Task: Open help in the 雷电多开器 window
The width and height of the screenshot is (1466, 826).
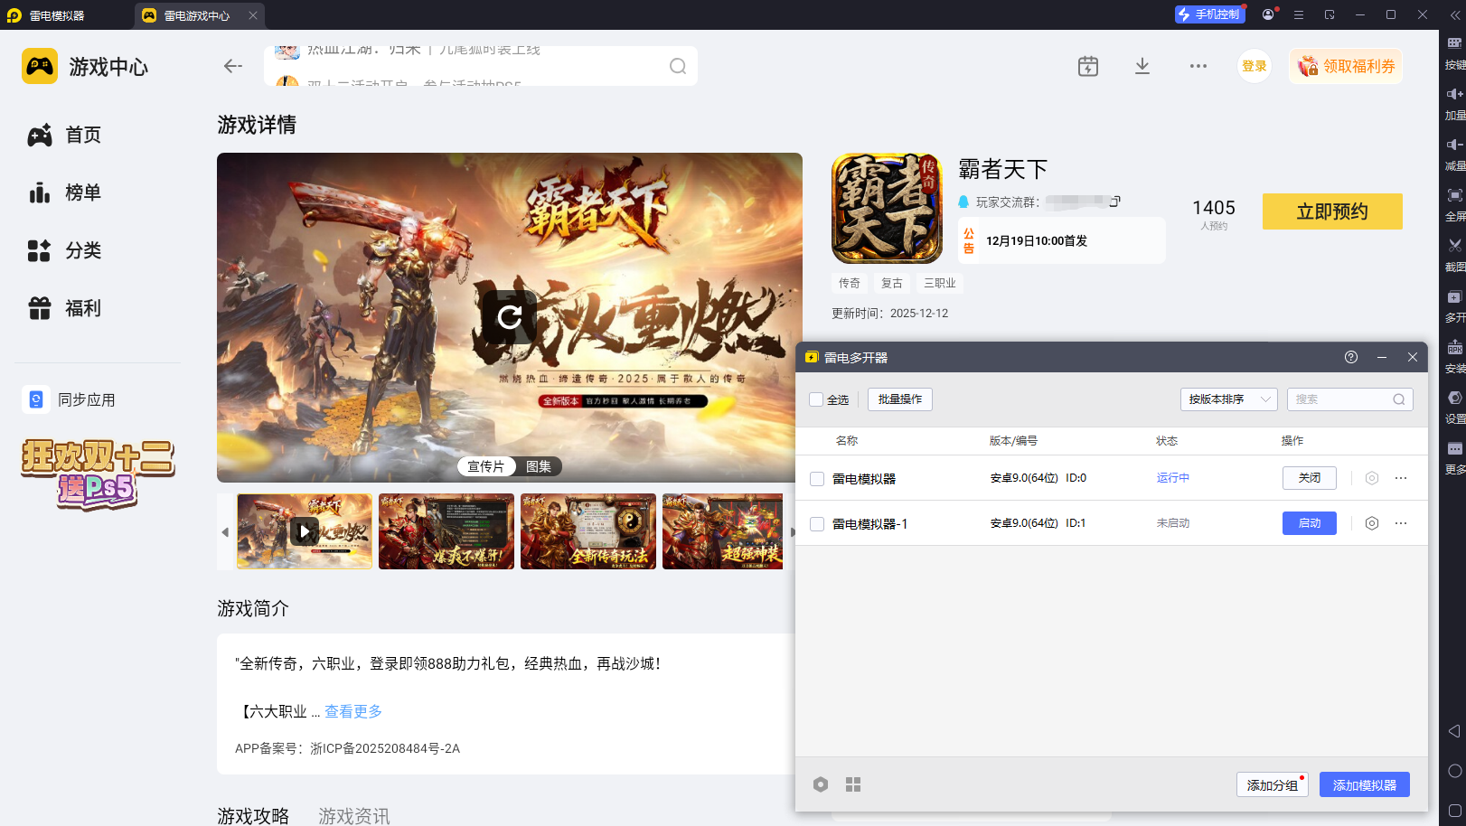Action: [1351, 357]
